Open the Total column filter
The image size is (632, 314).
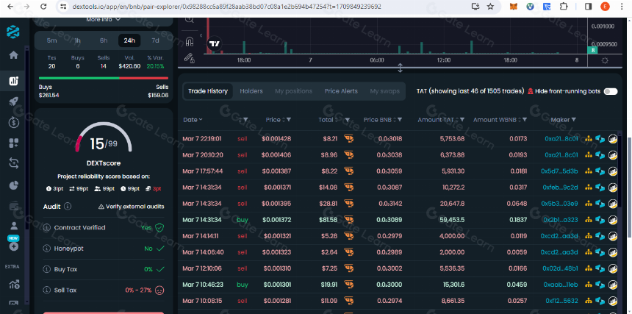click(347, 120)
